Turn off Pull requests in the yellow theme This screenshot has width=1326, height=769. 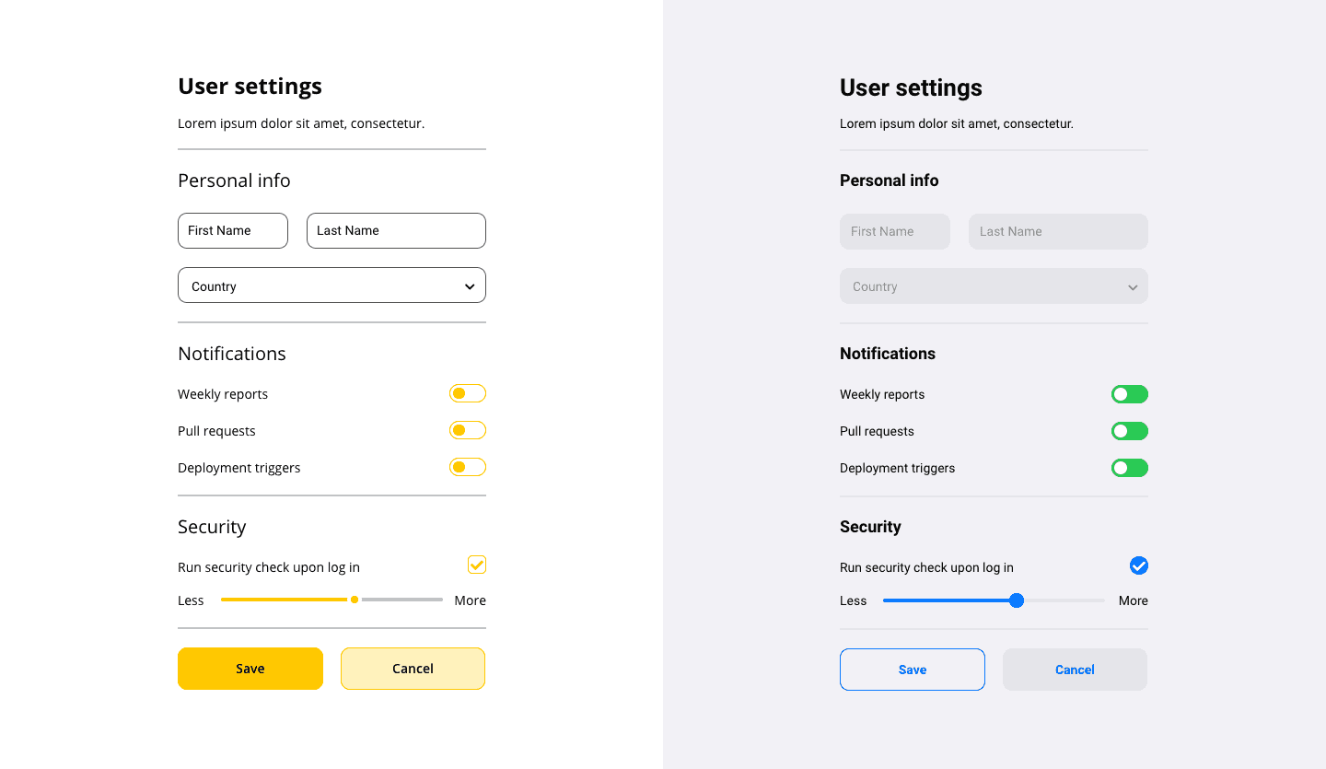[x=467, y=430]
